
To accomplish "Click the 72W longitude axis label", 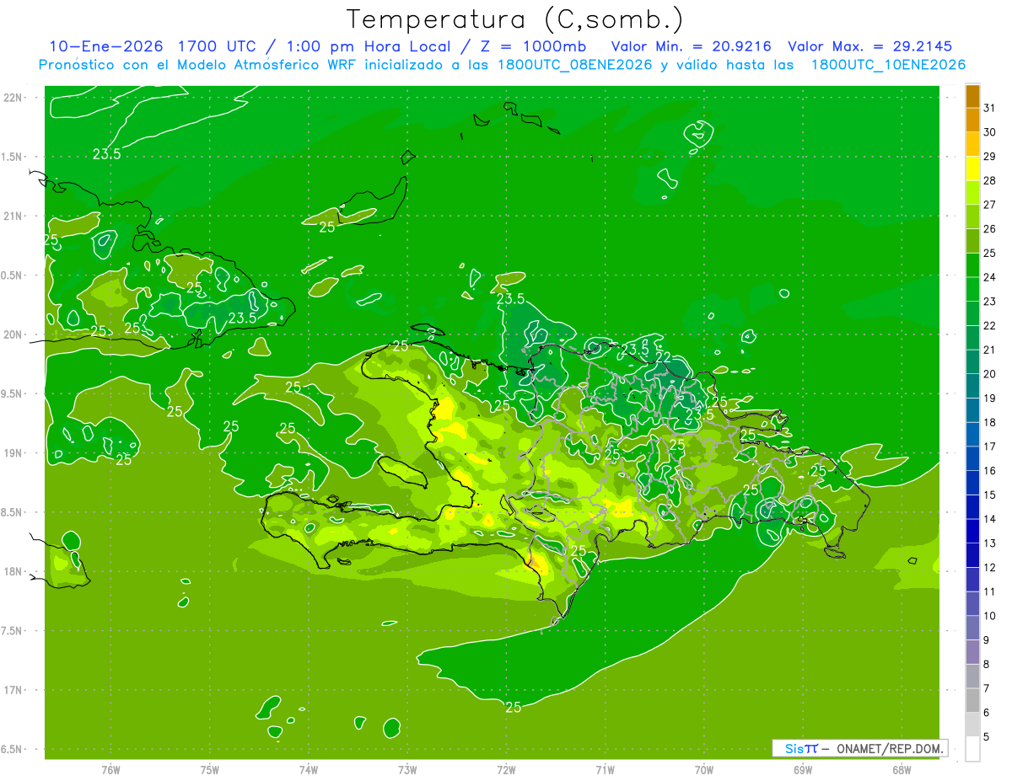I will 506,769.
